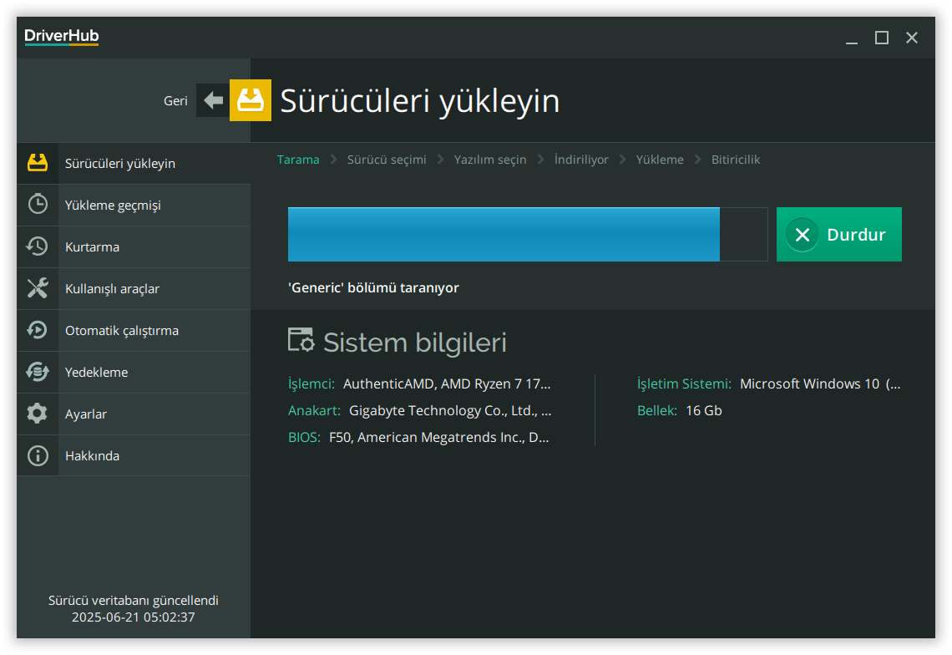Viewport: 952px width, 655px height.
Task: Open Sürücüleri yükleyin menu item
Action: tap(134, 164)
